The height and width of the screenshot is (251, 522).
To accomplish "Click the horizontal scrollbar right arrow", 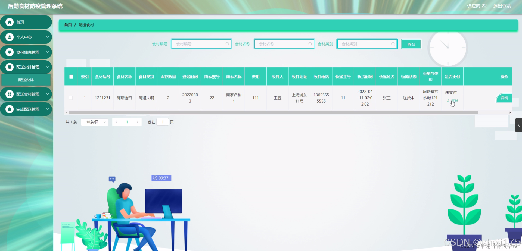I will pyautogui.click(x=510, y=112).
